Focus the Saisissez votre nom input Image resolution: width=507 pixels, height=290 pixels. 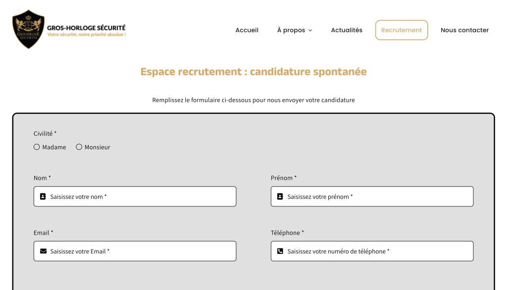point(141,196)
